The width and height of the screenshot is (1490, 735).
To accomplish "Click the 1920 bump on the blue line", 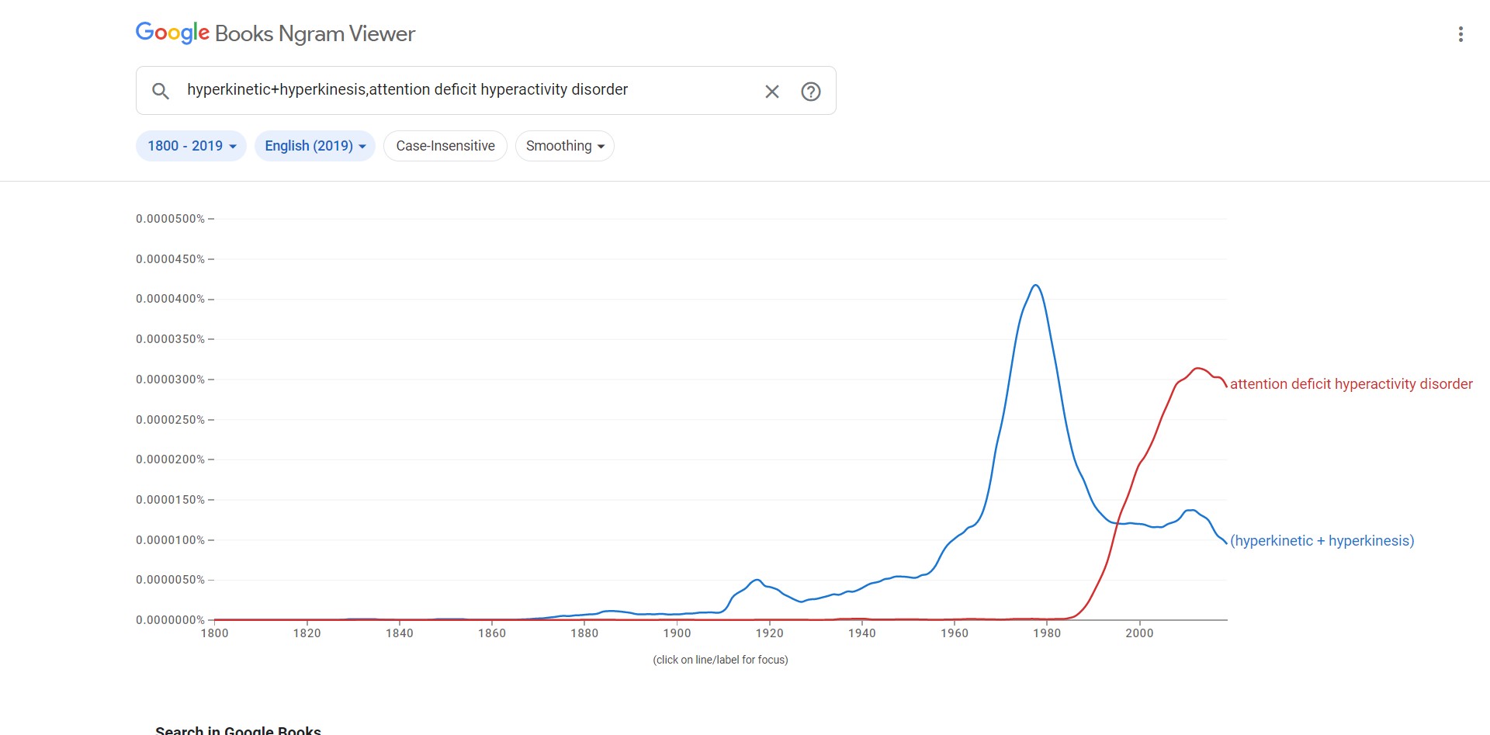I will (x=757, y=580).
